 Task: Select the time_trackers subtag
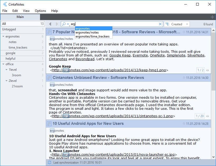click(x=23, y=48)
